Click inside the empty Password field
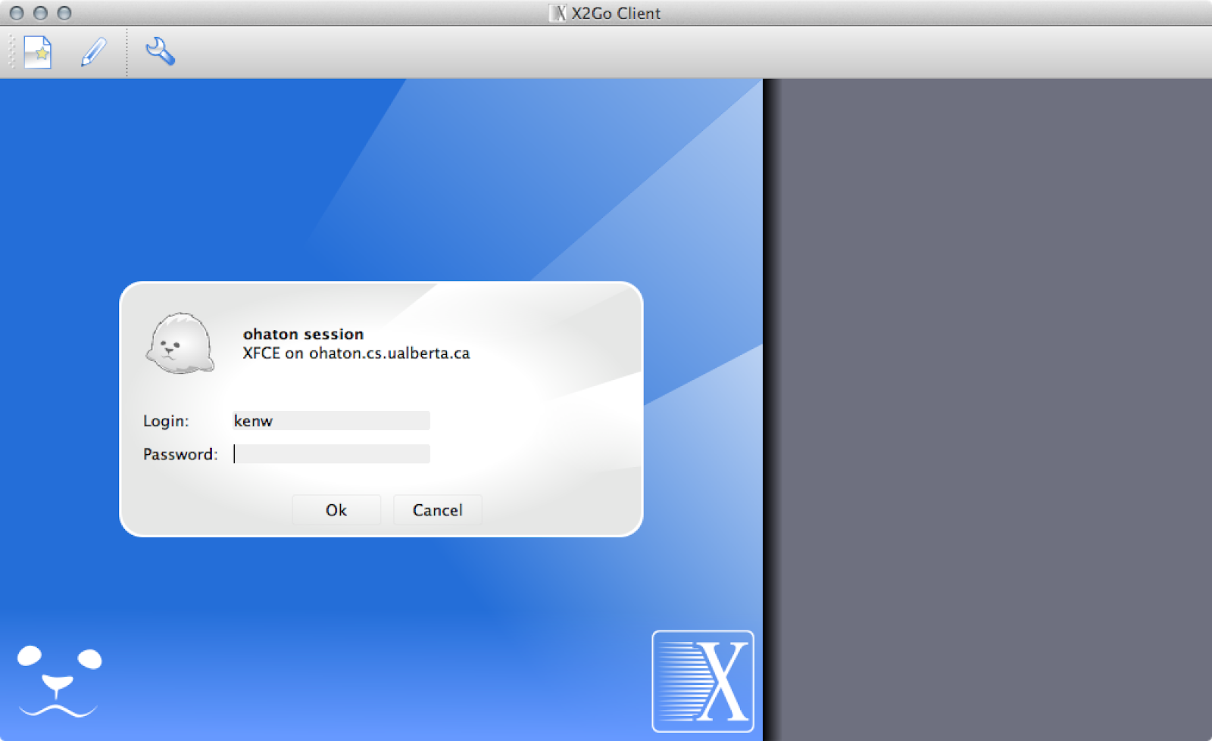The image size is (1212, 741). pos(331,454)
